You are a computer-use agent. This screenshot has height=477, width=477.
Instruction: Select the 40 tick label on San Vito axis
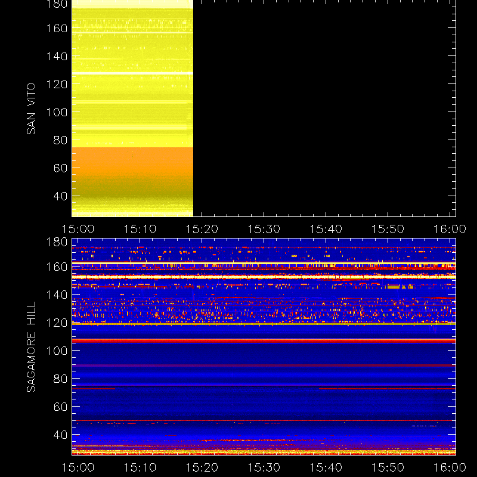pos(60,196)
